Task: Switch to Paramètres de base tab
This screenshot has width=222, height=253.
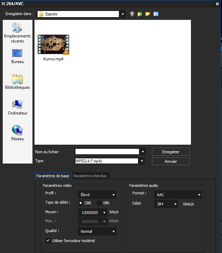Action: pos(53,176)
